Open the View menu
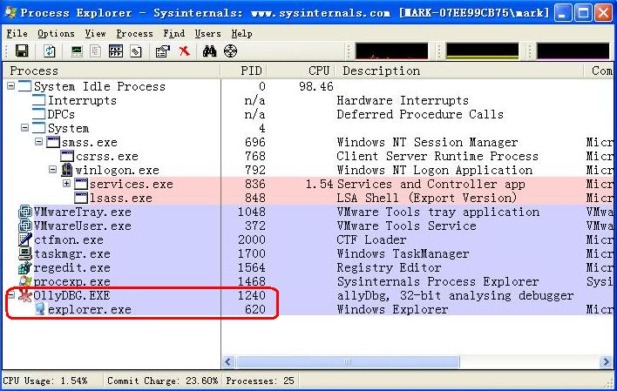Image resolution: width=617 pixels, height=391 pixels. click(96, 34)
